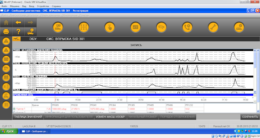
Task: Go to the CLIP home screen icon
Action: pyautogui.click(x=6, y=22)
